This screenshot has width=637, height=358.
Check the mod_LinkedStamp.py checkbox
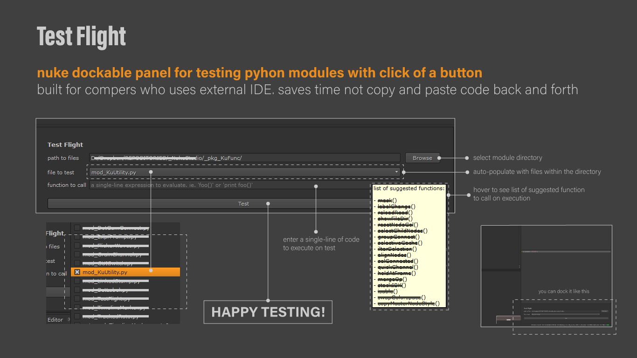pyautogui.click(x=77, y=281)
